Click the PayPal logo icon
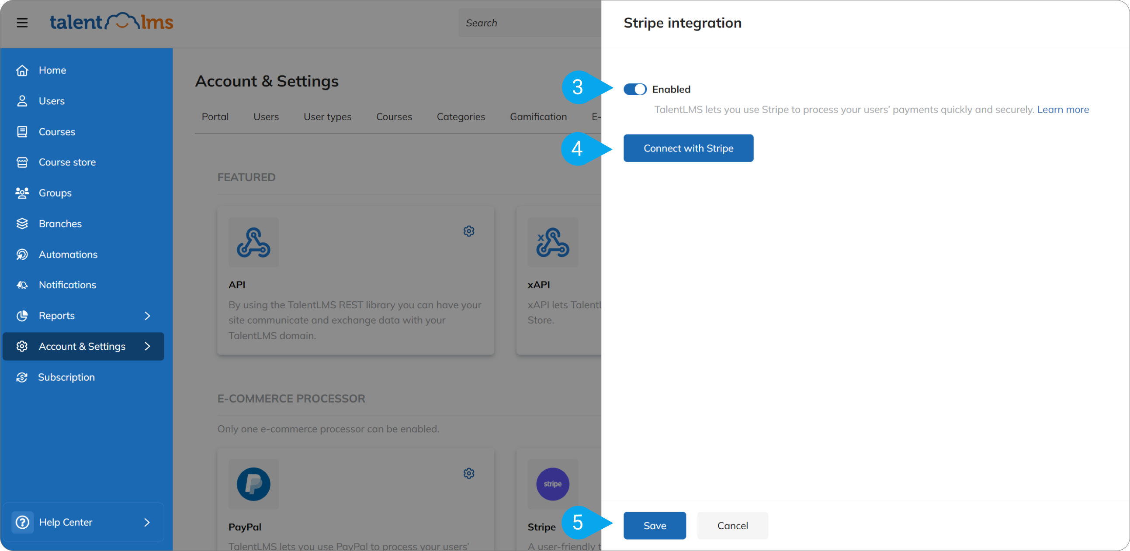The width and height of the screenshot is (1130, 551). (x=253, y=484)
